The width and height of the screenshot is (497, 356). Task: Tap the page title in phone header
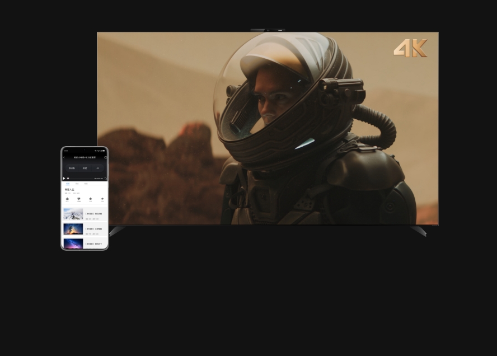coord(85,157)
